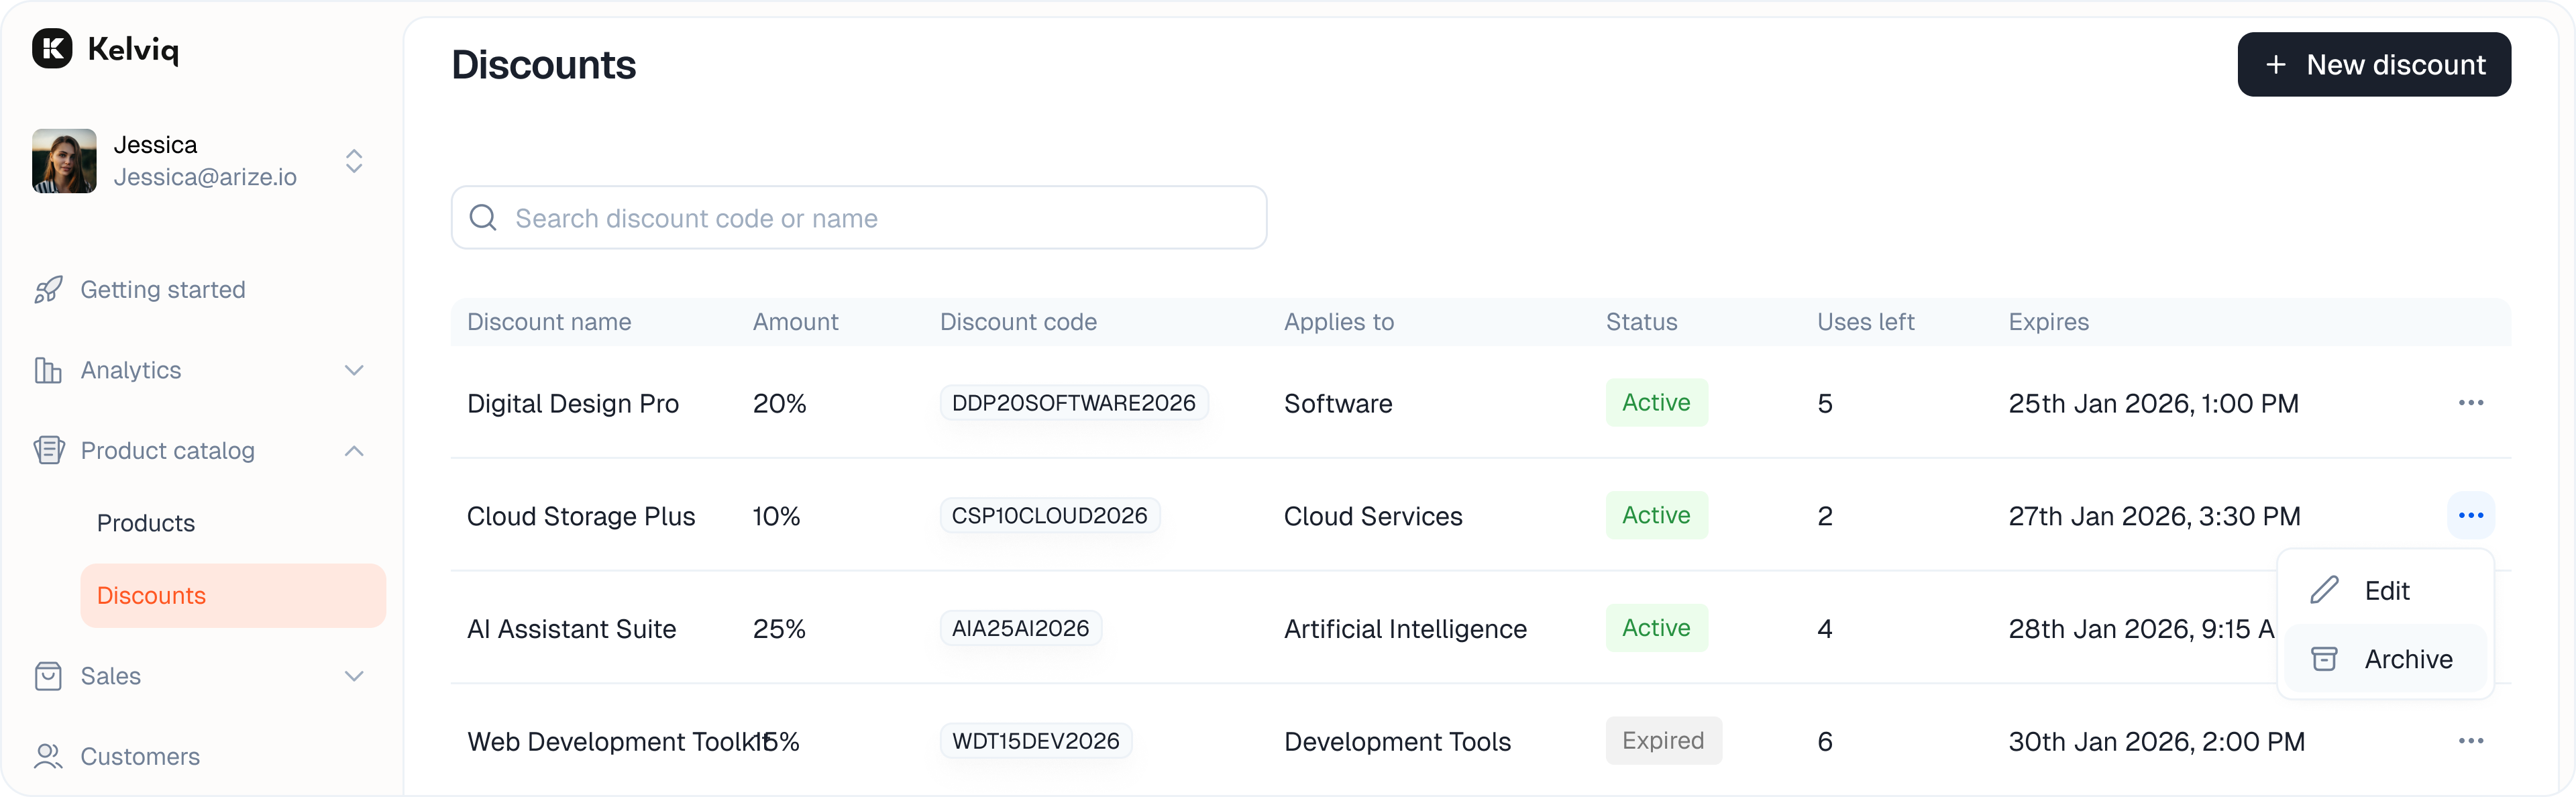Open more options for Web Development Toolkit

2470,741
